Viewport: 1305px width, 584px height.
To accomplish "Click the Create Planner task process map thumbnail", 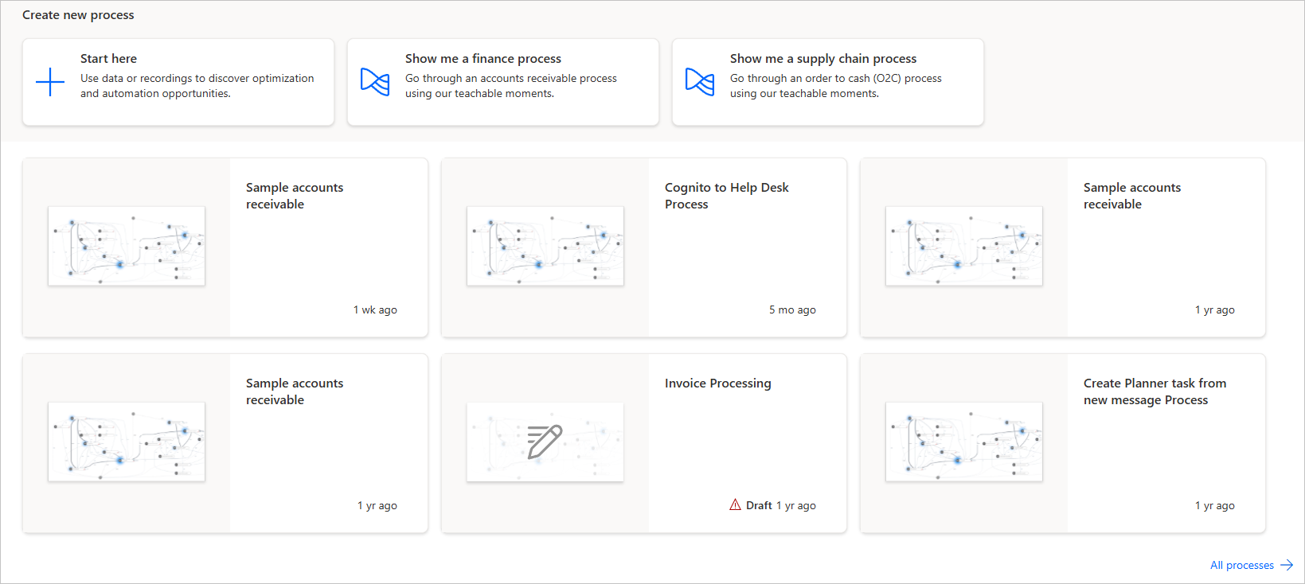I will 963,442.
